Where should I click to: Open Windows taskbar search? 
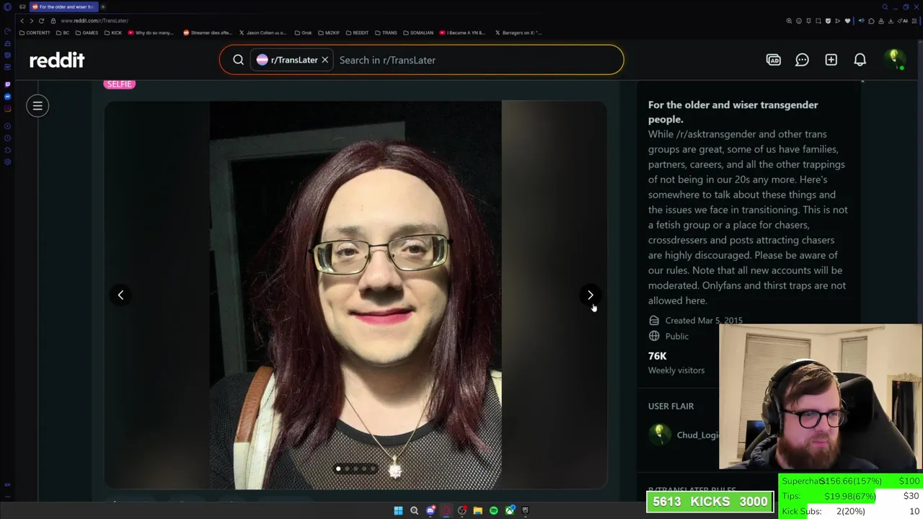click(x=414, y=510)
